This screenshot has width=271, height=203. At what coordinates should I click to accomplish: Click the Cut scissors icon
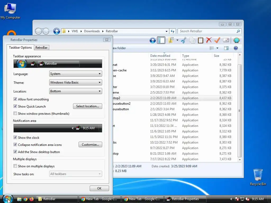pyautogui.click(x=184, y=40)
